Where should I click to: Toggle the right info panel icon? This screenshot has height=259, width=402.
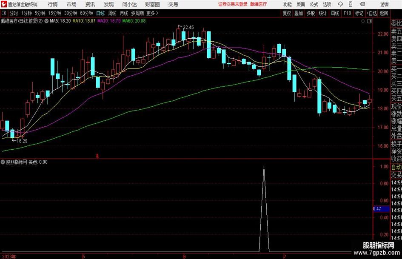[x=369, y=21]
